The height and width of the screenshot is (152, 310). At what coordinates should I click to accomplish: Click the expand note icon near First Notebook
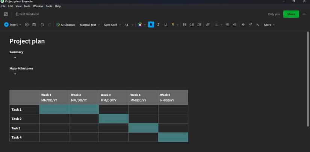[6, 14]
